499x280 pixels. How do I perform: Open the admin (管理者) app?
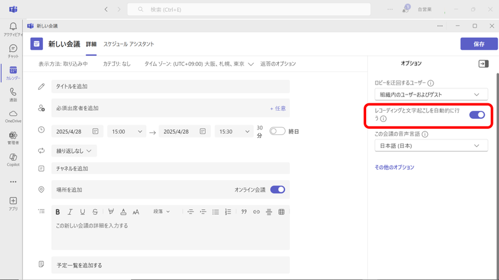[x=12, y=138]
